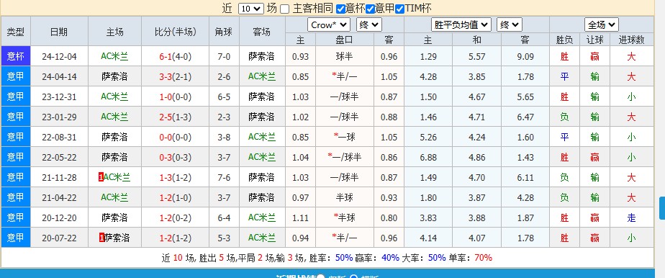Click the 类型 column header
665x278 pixels.
(x=16, y=32)
